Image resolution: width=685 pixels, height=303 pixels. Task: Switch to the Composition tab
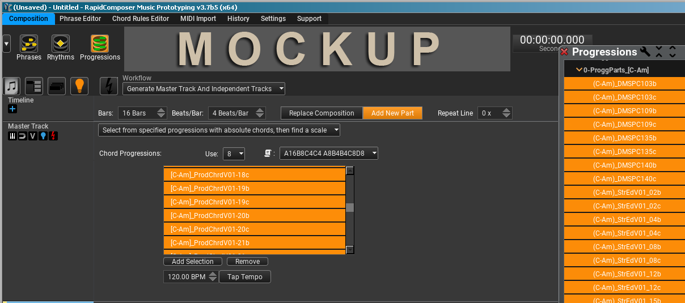click(x=28, y=19)
